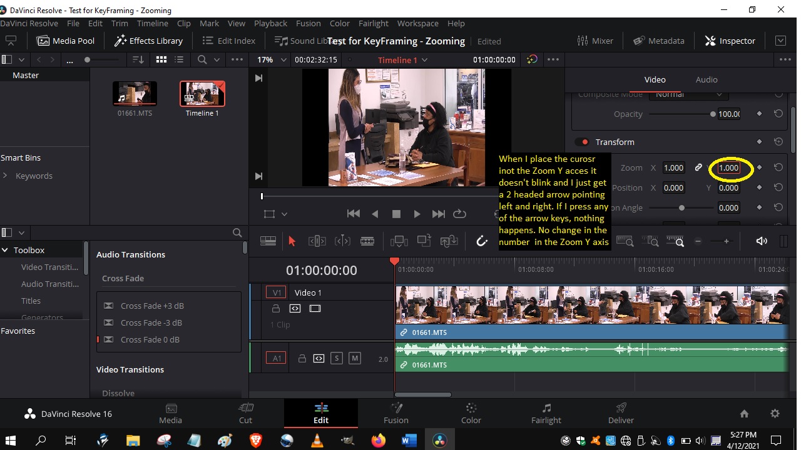801x450 pixels.
Task: Click the timeline volume speaker icon
Action: click(x=762, y=241)
